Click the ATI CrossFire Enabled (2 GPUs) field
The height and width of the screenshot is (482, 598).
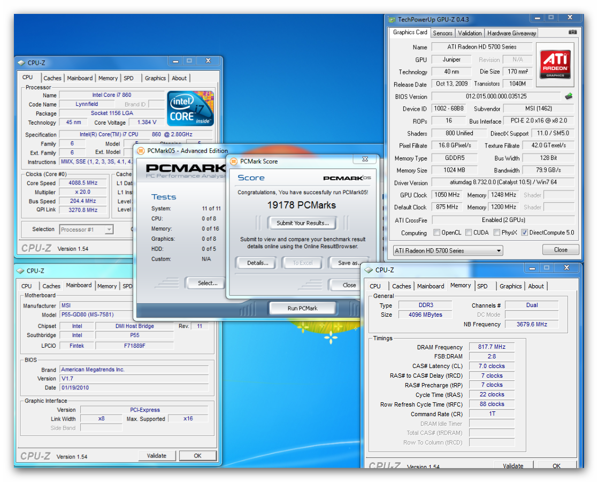coord(503,220)
